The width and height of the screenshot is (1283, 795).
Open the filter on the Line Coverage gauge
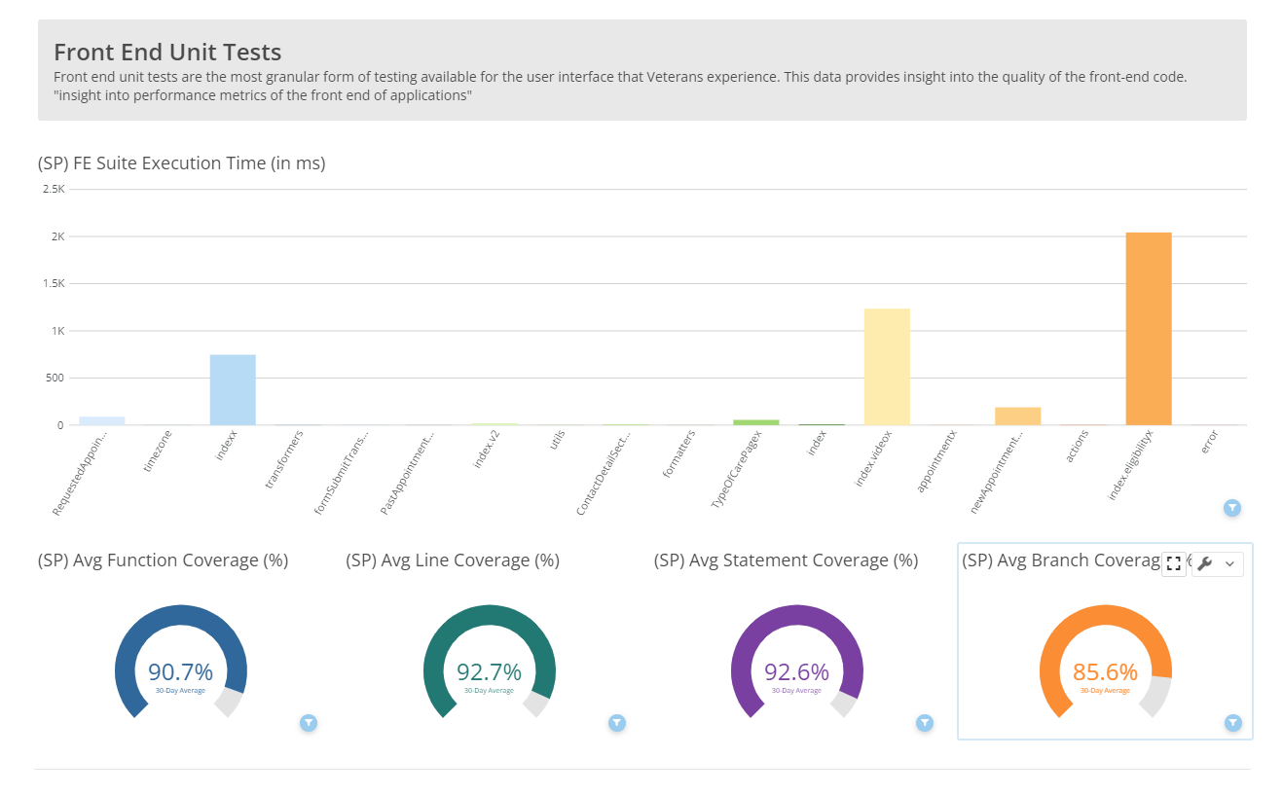(616, 723)
